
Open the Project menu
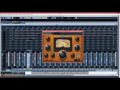click(6, 14)
